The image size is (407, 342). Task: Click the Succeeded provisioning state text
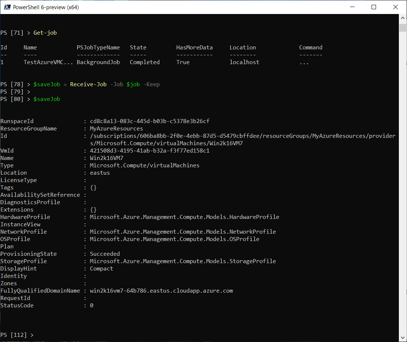[x=104, y=254]
